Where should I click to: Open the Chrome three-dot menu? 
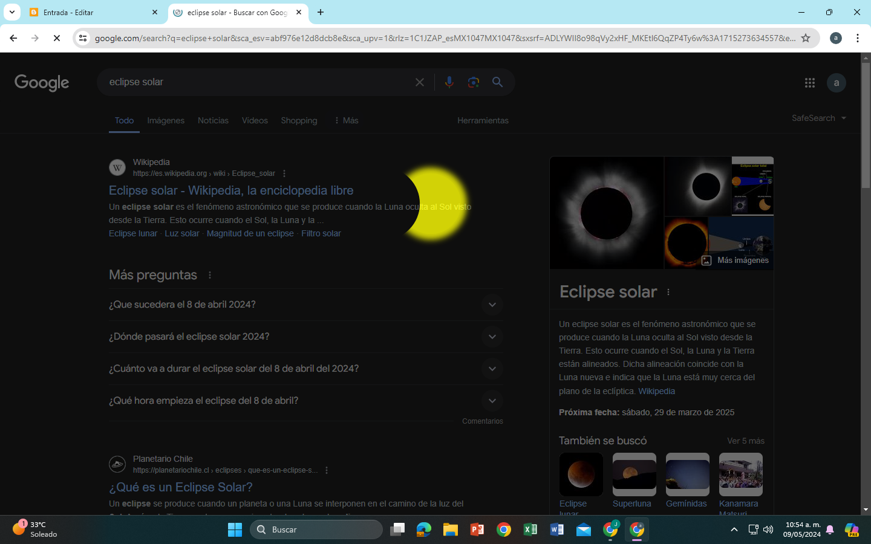858,38
